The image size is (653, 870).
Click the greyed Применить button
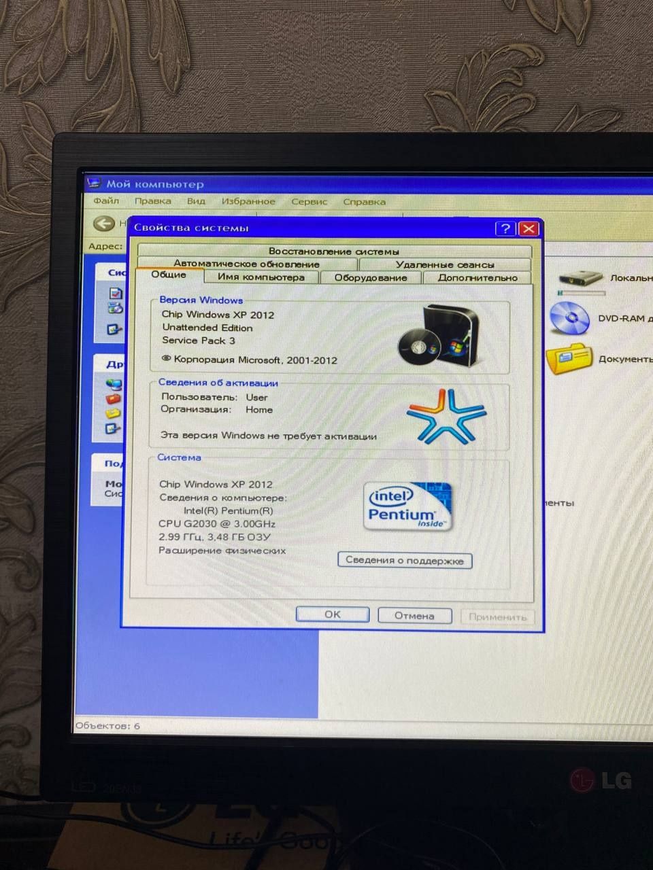click(x=497, y=617)
